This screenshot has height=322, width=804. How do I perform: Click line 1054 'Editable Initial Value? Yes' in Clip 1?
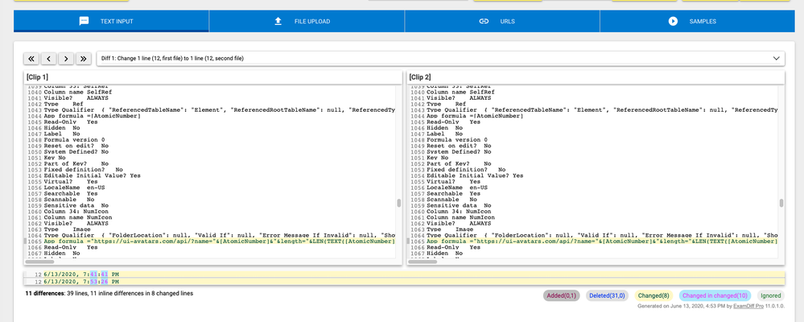[93, 175]
